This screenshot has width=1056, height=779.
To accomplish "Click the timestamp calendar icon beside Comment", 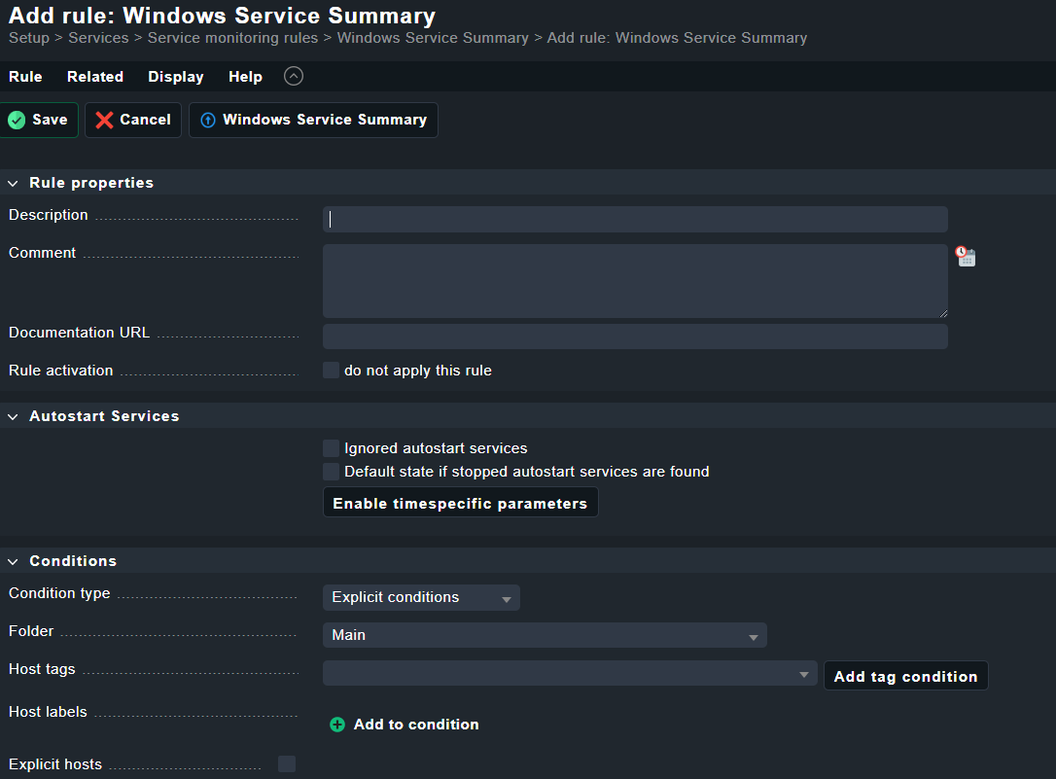I will (965, 257).
